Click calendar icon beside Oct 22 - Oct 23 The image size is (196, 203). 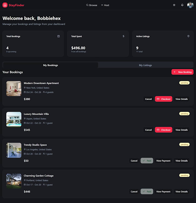point(25,123)
